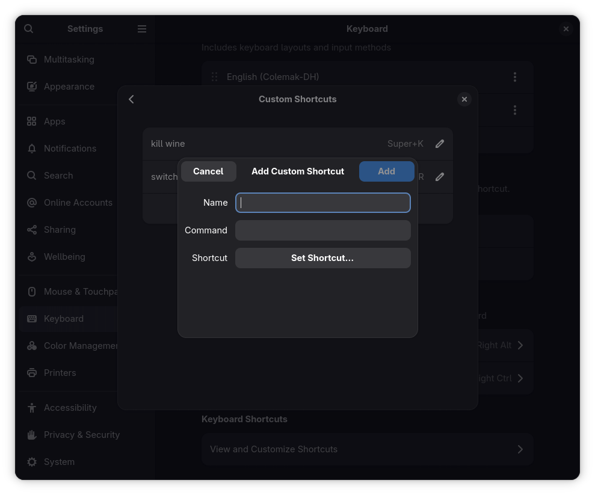Image resolution: width=595 pixels, height=495 pixels.
Task: Open Notifications settings panel
Action: coord(69,149)
